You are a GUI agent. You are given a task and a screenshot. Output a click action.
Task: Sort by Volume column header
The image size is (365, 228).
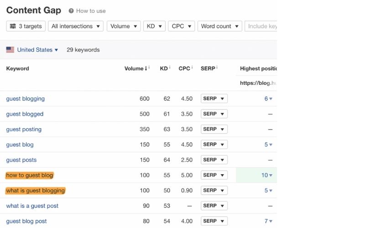tap(136, 68)
